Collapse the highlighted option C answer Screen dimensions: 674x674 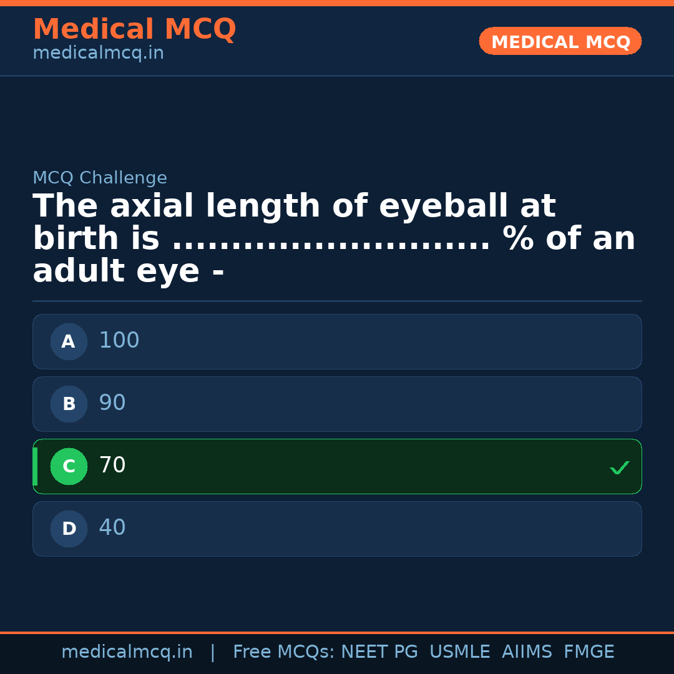337,466
